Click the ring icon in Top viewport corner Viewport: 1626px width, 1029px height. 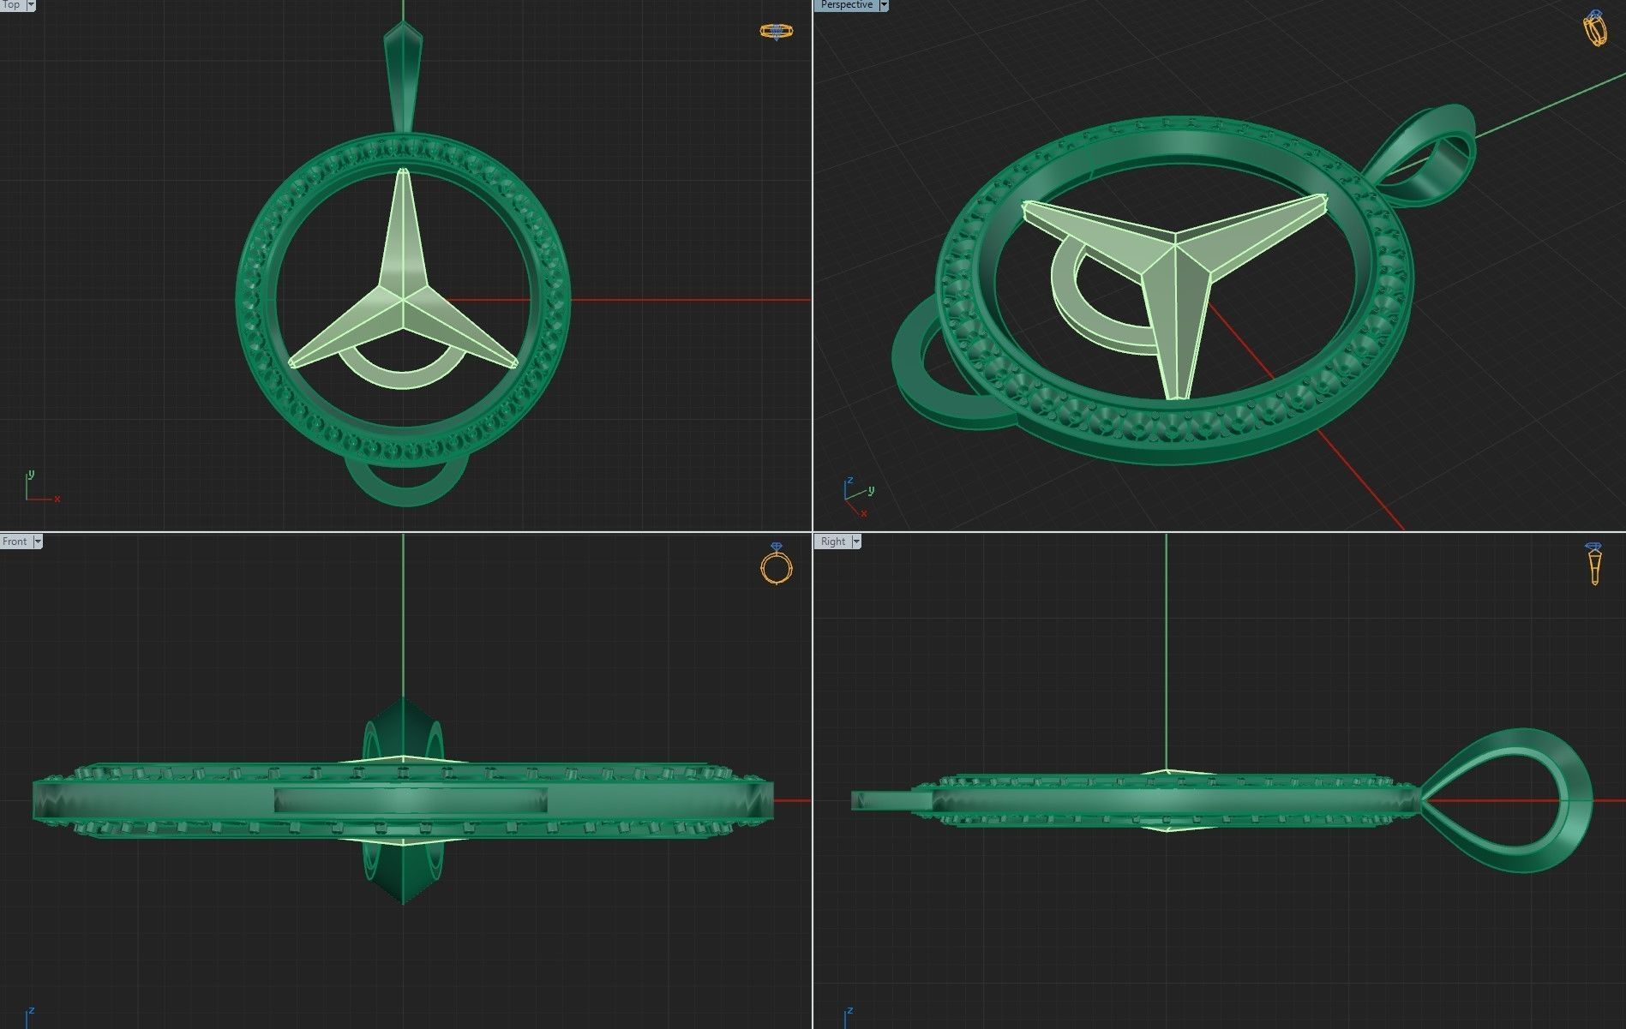pos(776,32)
